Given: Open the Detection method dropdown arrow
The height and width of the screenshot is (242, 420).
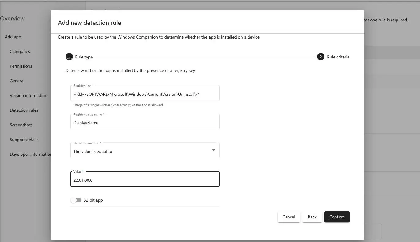Looking at the screenshot, I should (x=213, y=150).
